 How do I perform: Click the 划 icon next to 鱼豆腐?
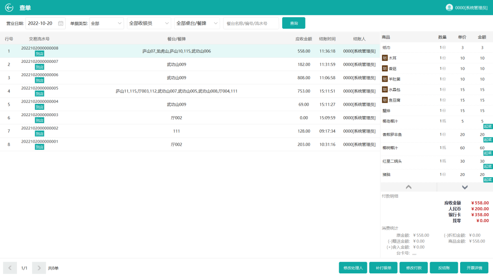(x=385, y=100)
